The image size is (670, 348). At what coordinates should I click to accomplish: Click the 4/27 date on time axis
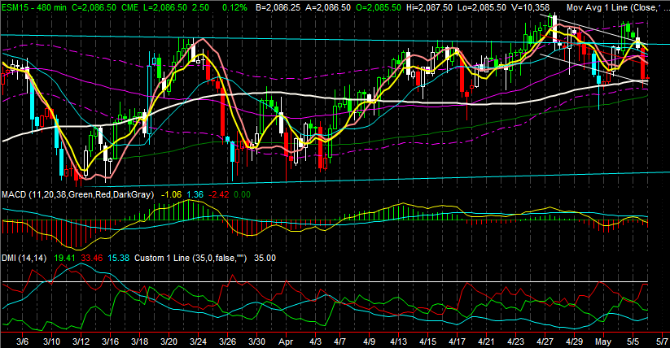(545, 341)
